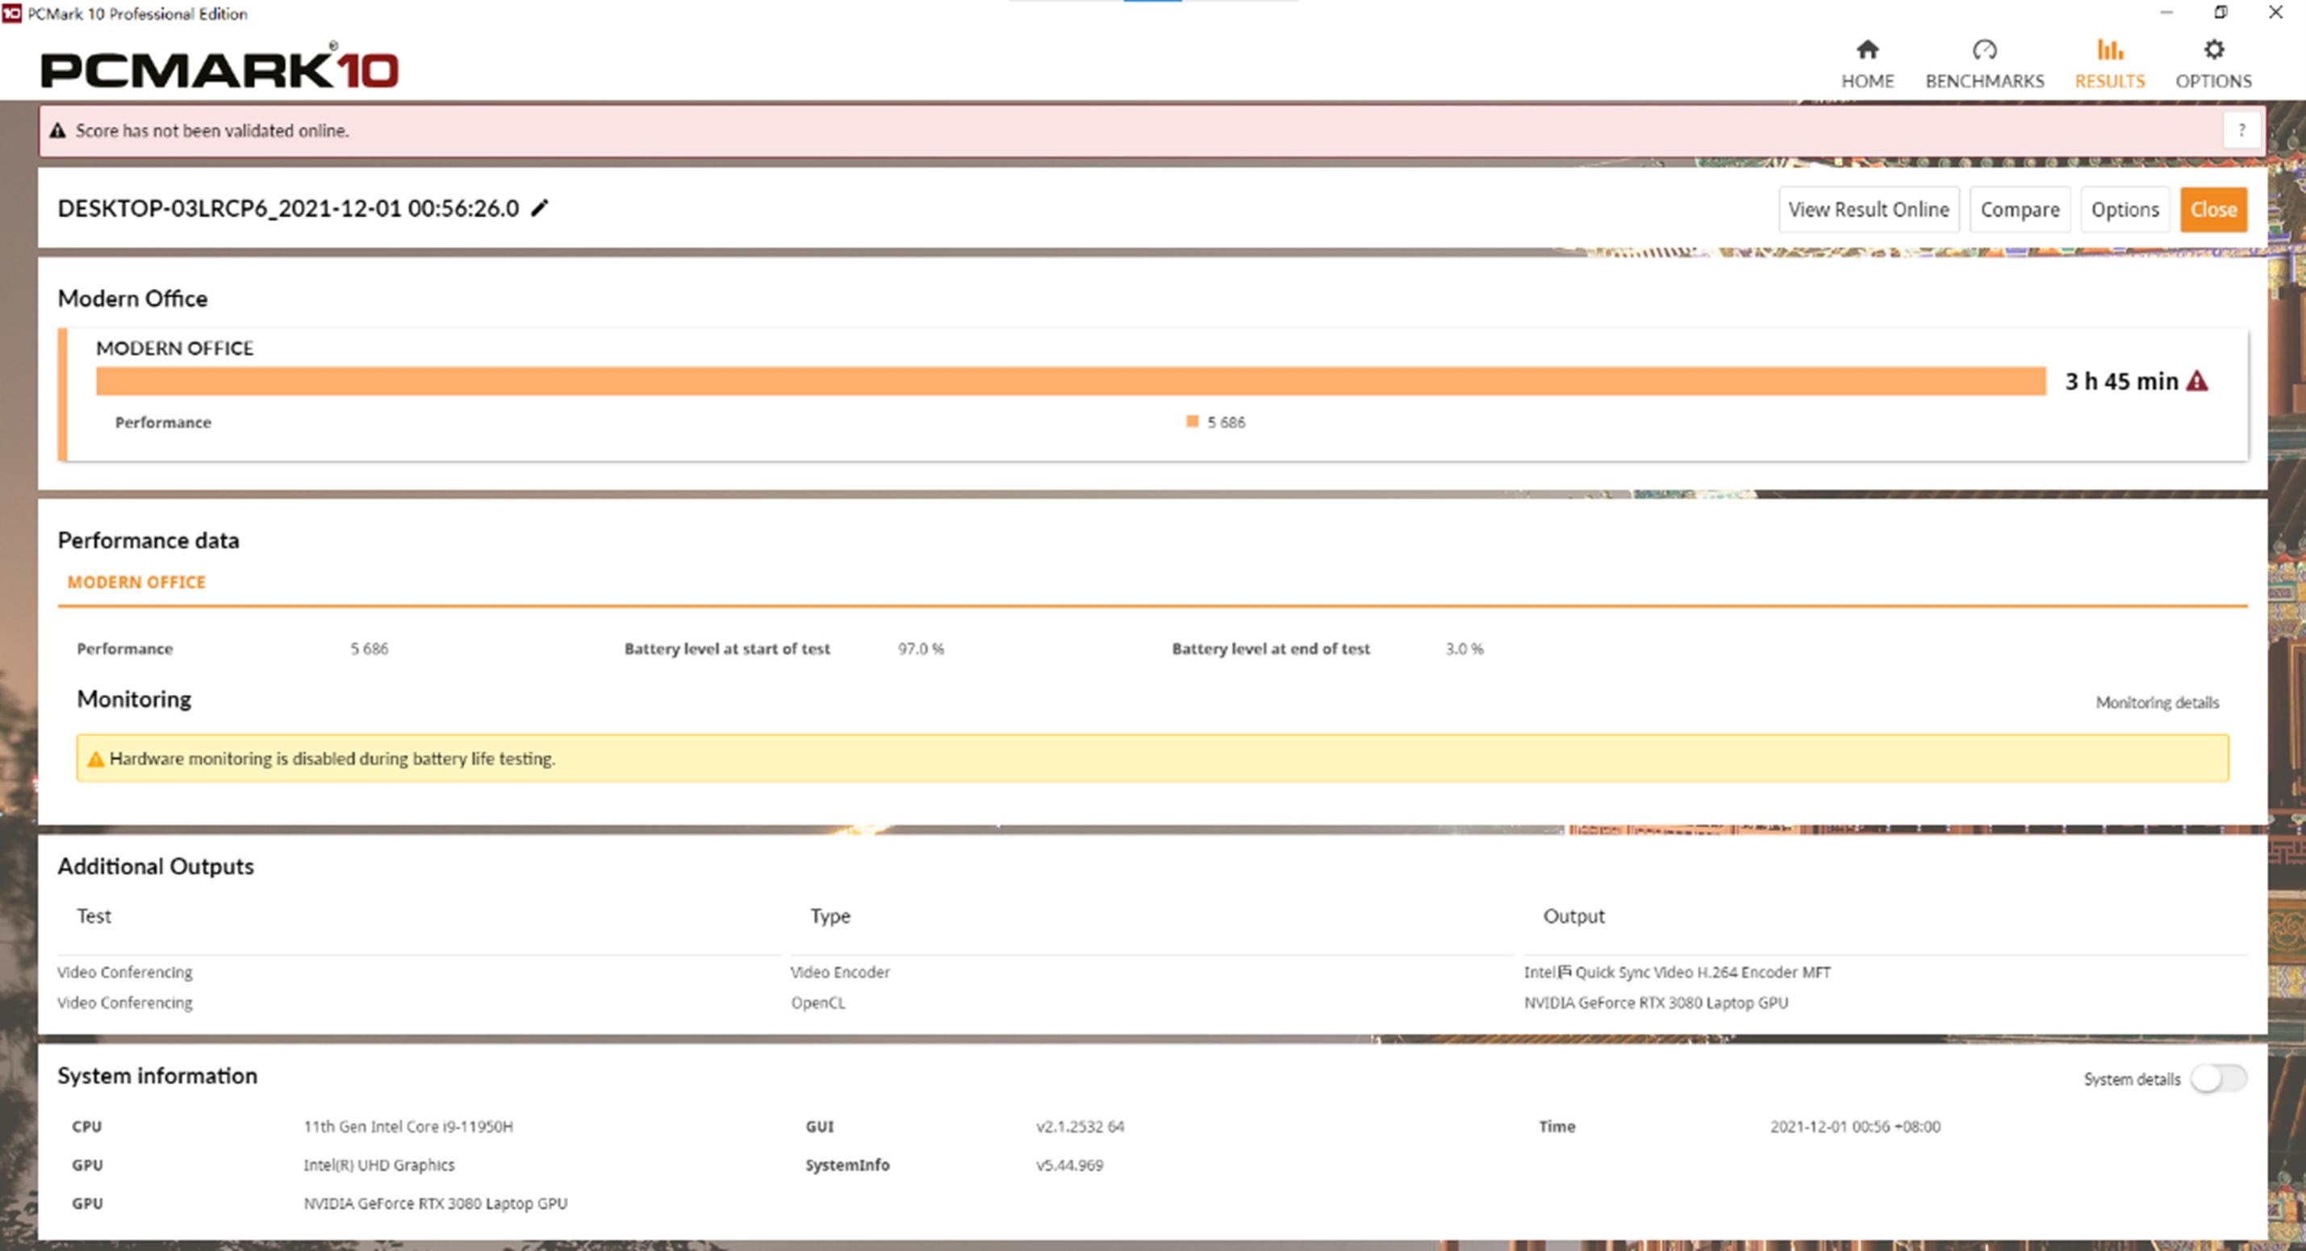The height and width of the screenshot is (1251, 2306).
Task: Click the pencil icon to rename result
Action: click(x=540, y=209)
